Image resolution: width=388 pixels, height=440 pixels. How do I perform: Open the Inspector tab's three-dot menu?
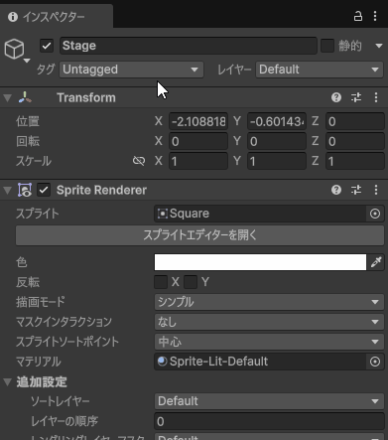[x=375, y=16]
